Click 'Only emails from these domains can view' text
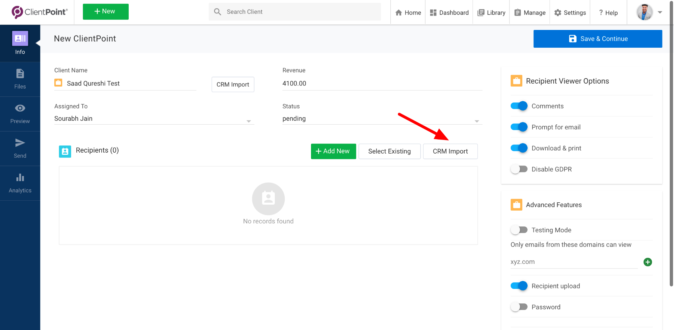The width and height of the screenshot is (674, 330). (571, 244)
